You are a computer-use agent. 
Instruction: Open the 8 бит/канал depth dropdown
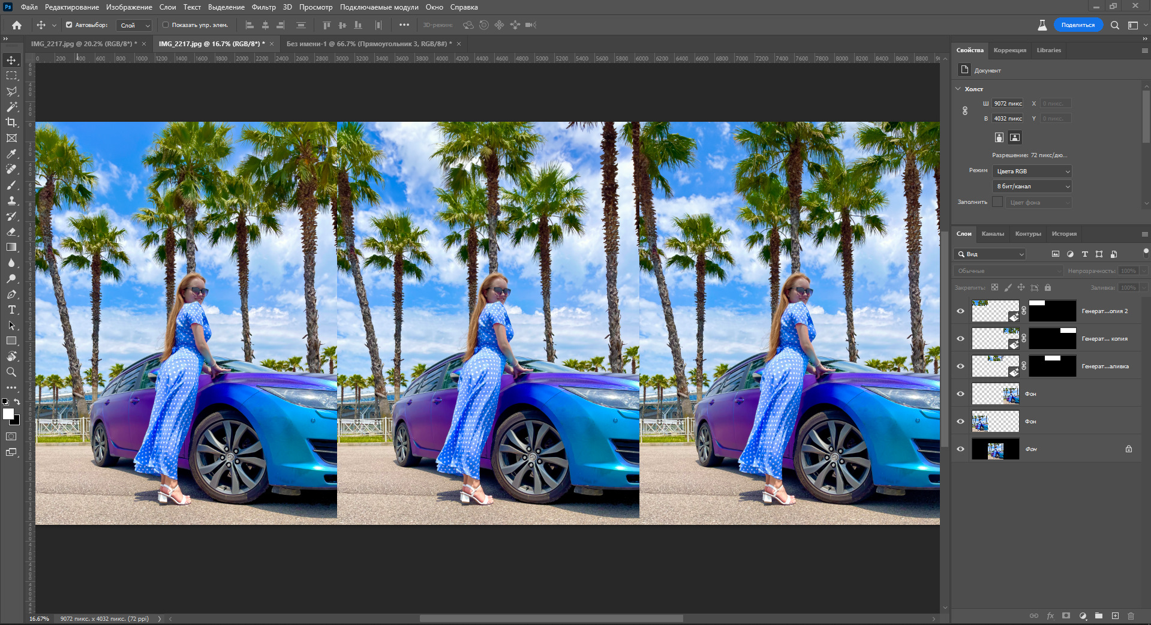tap(1032, 187)
